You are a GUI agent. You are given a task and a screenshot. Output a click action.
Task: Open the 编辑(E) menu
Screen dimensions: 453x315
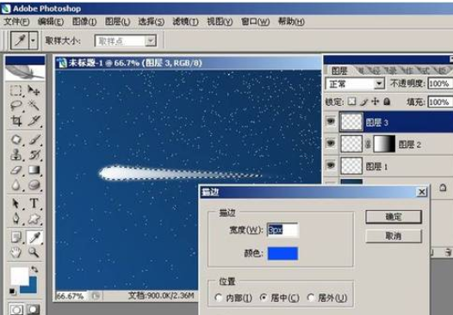(x=51, y=22)
